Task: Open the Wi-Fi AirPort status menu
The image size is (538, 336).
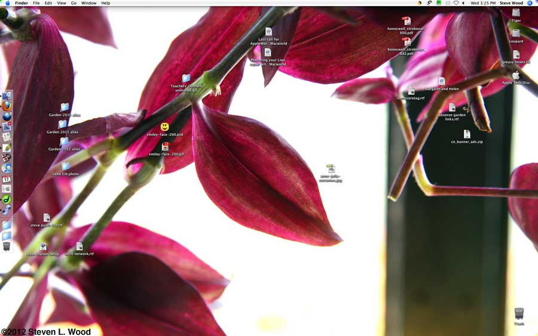Action: tap(456, 3)
